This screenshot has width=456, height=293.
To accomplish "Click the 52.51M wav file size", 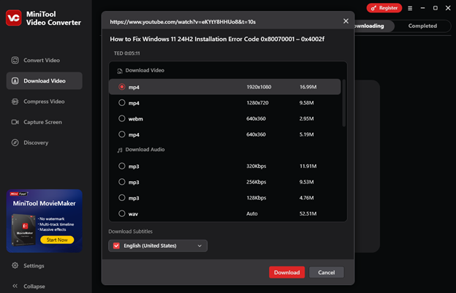I will point(308,213).
